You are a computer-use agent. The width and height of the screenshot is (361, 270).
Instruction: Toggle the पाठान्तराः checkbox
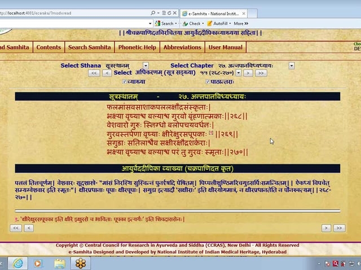pyautogui.click(x=208, y=82)
